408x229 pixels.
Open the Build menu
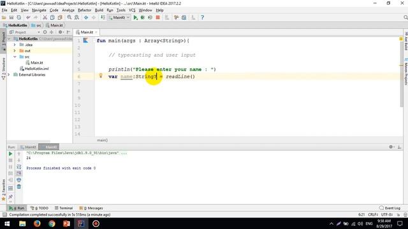coord(99,10)
